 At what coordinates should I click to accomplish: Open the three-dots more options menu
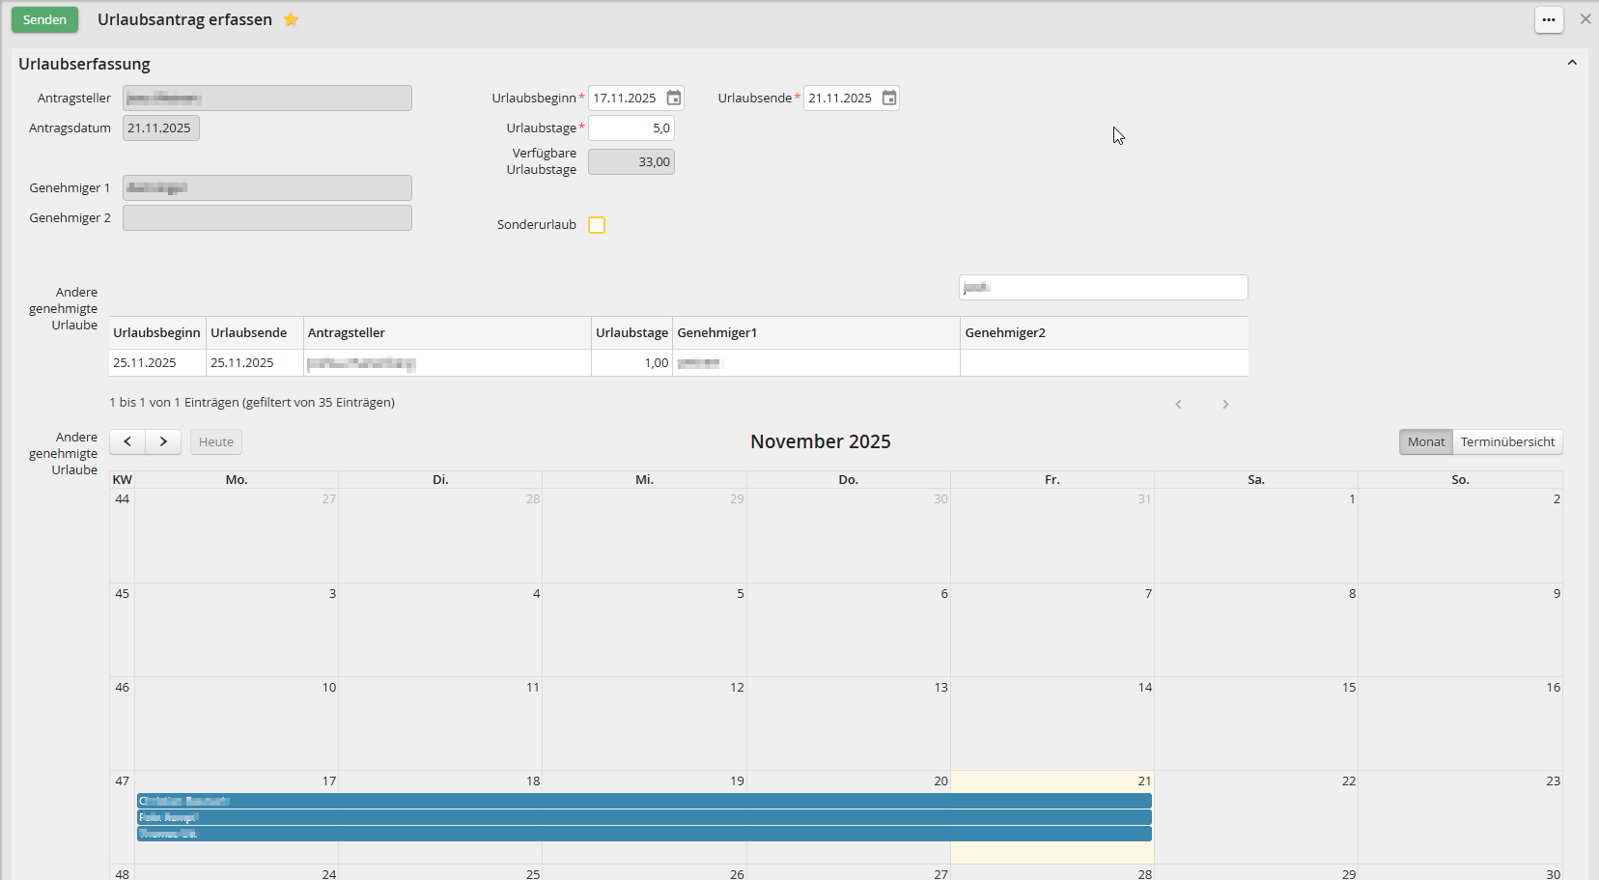(1549, 20)
